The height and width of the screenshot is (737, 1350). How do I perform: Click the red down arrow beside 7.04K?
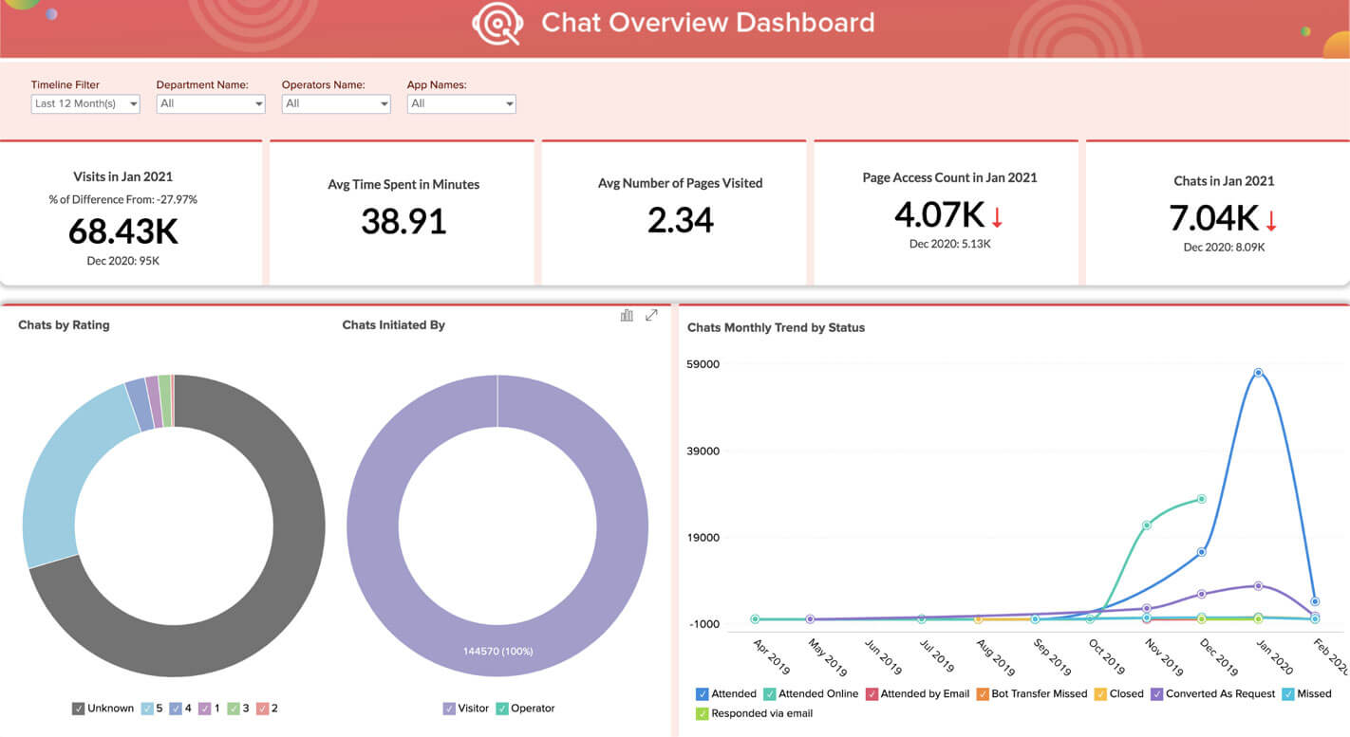click(1271, 221)
